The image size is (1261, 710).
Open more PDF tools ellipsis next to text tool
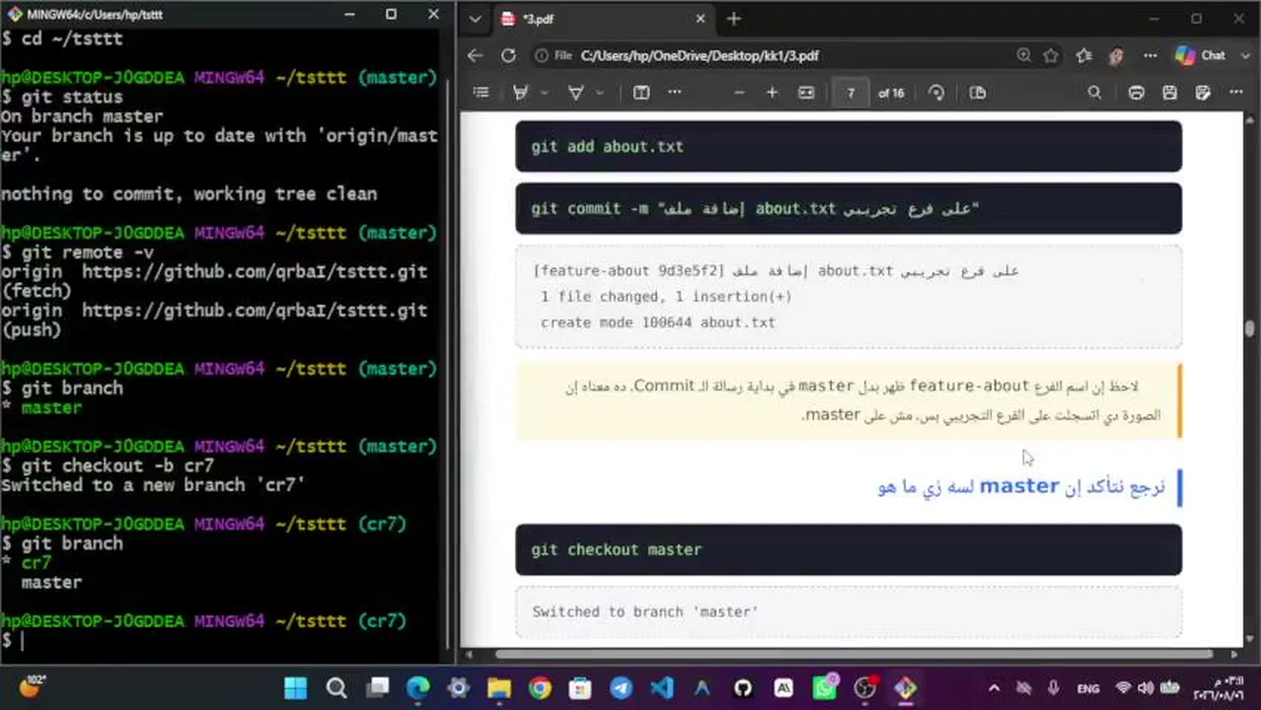675,93
